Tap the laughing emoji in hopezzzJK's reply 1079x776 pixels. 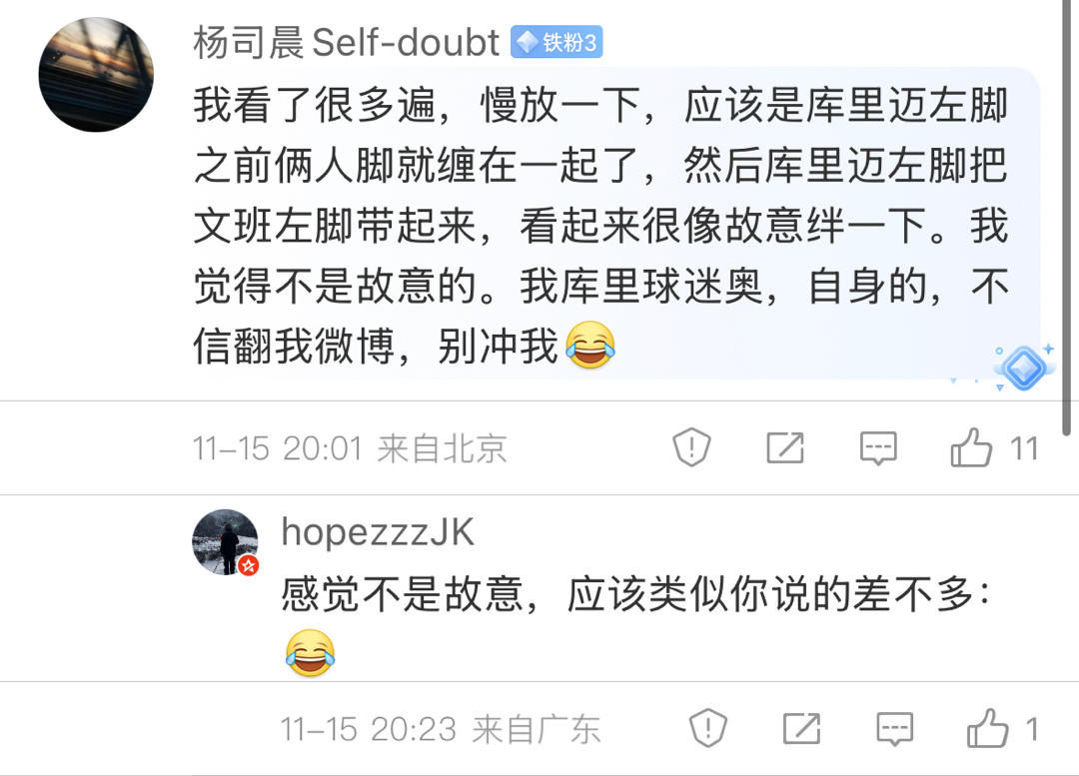[x=311, y=652]
